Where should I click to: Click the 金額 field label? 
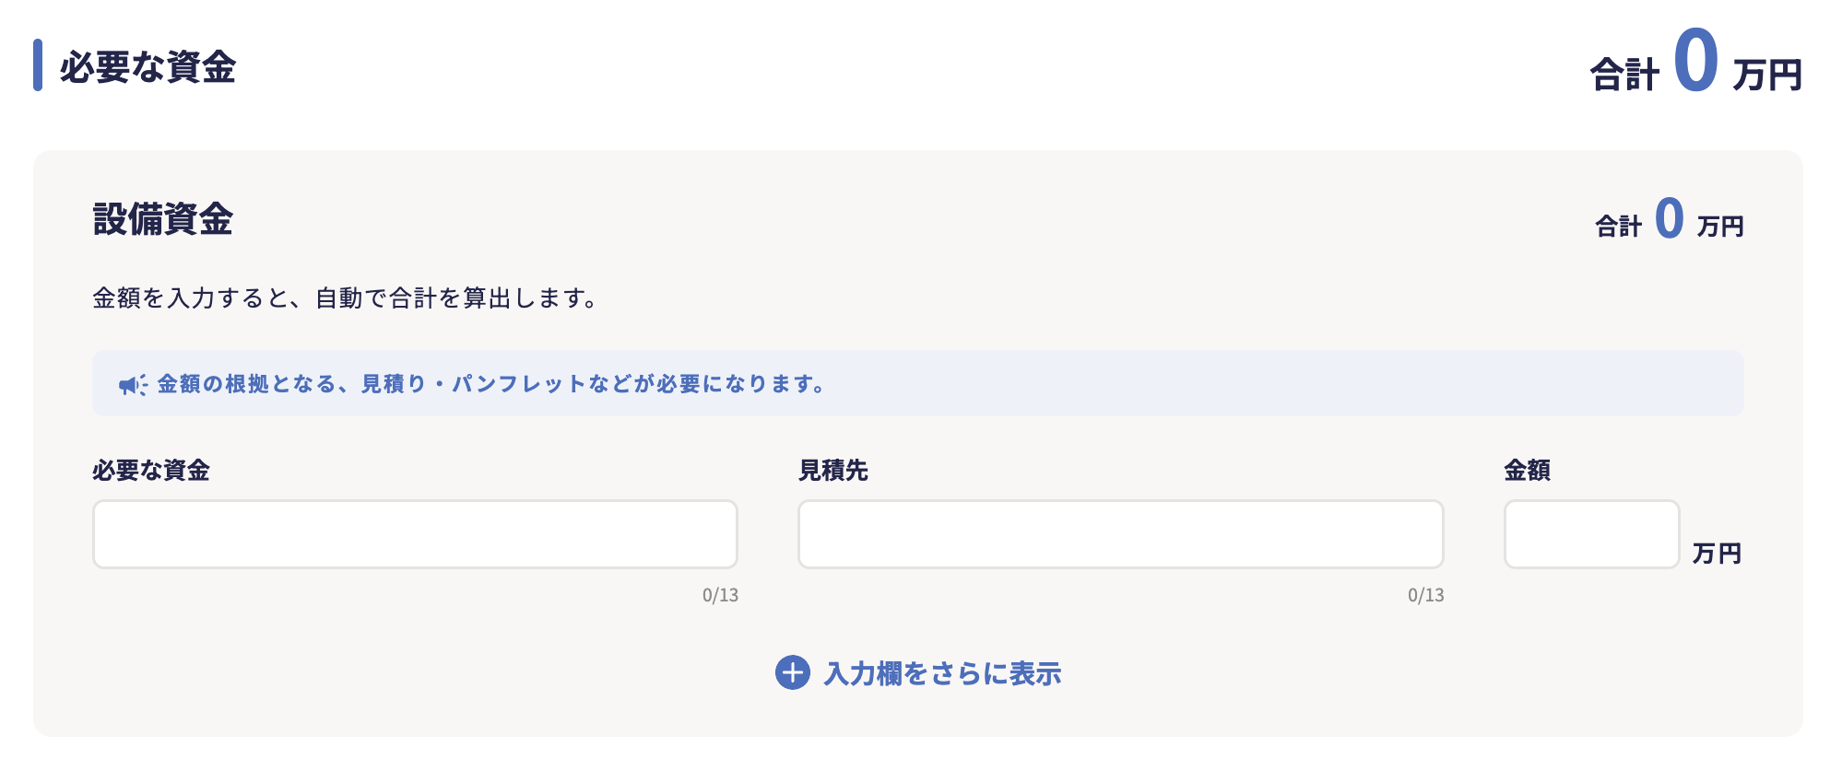click(x=1527, y=471)
